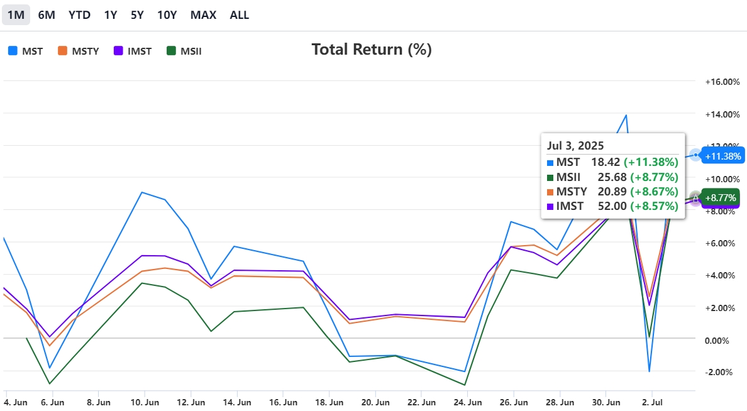The image size is (747, 411).
Task: Toggle the MST series in legend
Action: click(26, 51)
